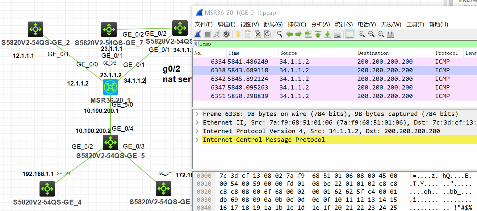Toggle packet list colorization
Screen dimensions: 477x211
coord(349,34)
